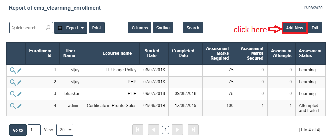Screen dimensions: 332x140
Task: Click the magnifier view icon for vijay's IT Usage Policy row
Action: 13,70
